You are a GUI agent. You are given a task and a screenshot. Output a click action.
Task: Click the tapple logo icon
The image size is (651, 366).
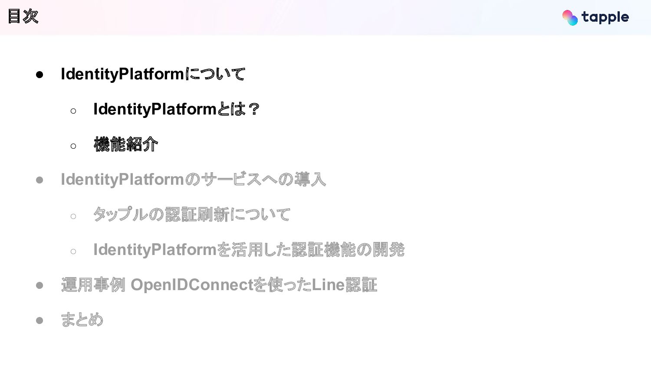click(570, 18)
